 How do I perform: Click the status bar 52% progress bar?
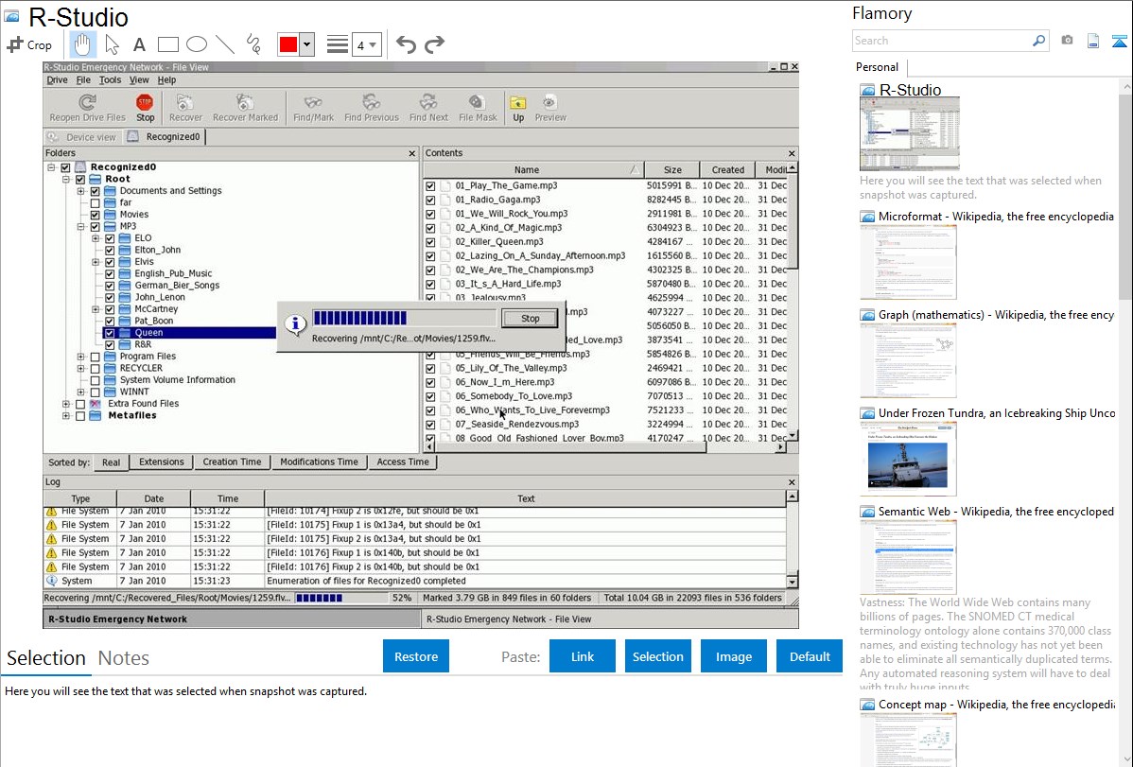[x=341, y=598]
